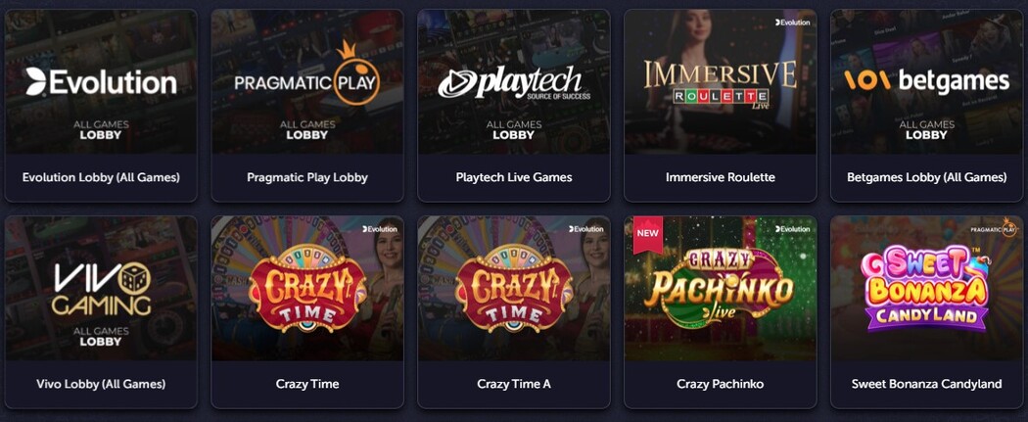1028x422 pixels.
Task: Open the Sweet Bonanza Candyland image
Action: tap(927, 288)
